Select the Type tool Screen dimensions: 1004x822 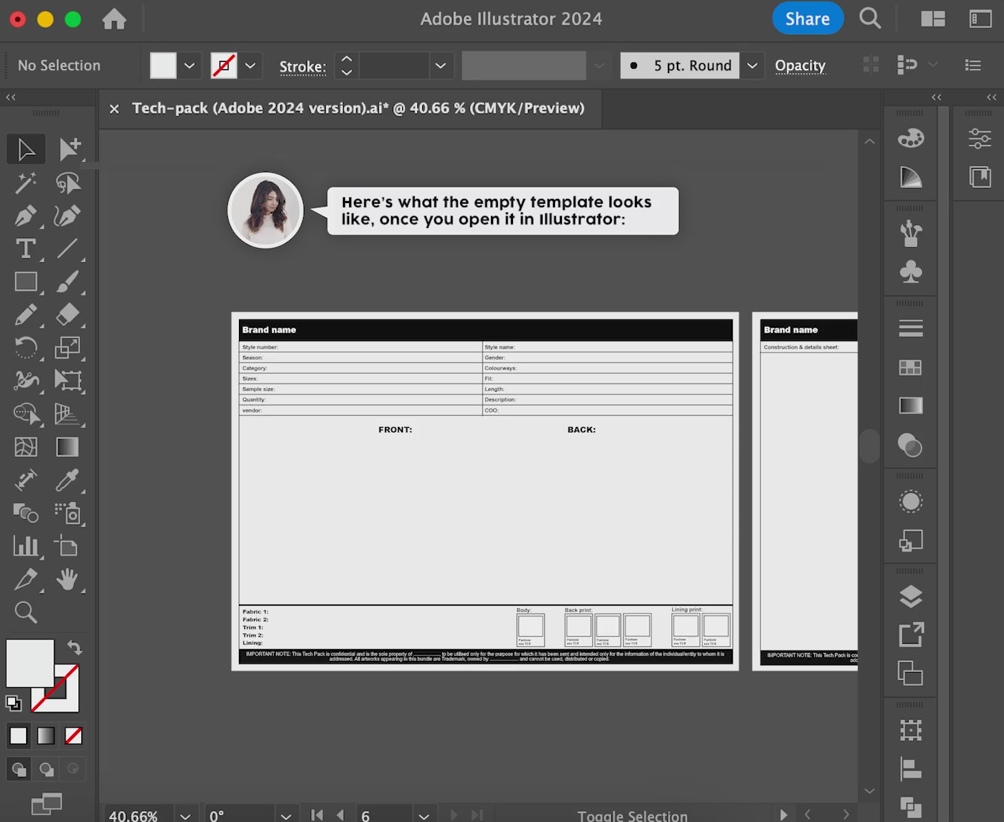click(x=25, y=249)
